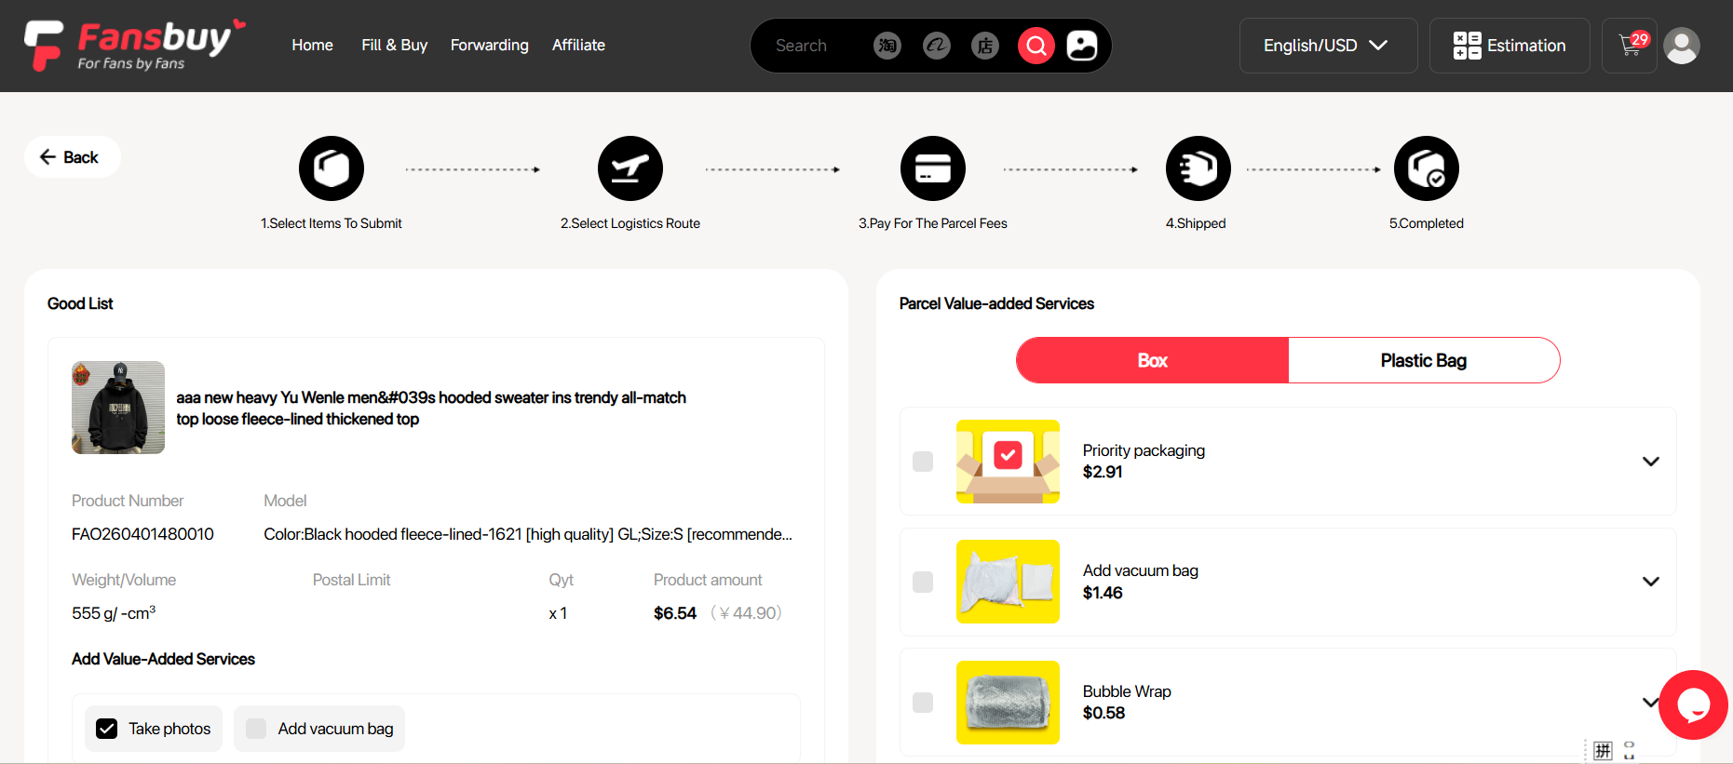Click the ¥44.90 yuan amount
Image resolution: width=1733 pixels, height=764 pixels.
click(x=746, y=613)
